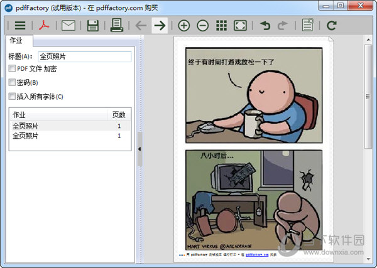The width and height of the screenshot is (377, 268).
Task: Select the first 全页照片 job row
Action: tap(70, 126)
